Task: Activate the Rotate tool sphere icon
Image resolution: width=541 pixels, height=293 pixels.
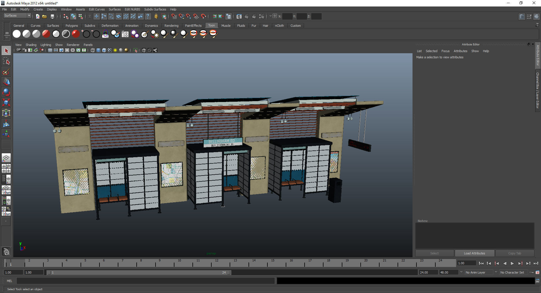Action: 6,92
